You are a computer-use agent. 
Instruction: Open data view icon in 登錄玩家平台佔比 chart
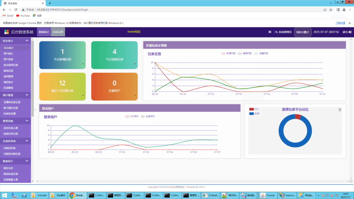pos(339,110)
